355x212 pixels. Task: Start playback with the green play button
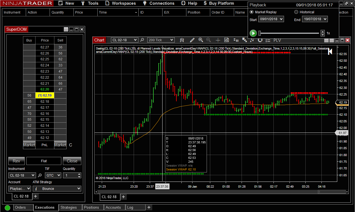click(x=253, y=33)
